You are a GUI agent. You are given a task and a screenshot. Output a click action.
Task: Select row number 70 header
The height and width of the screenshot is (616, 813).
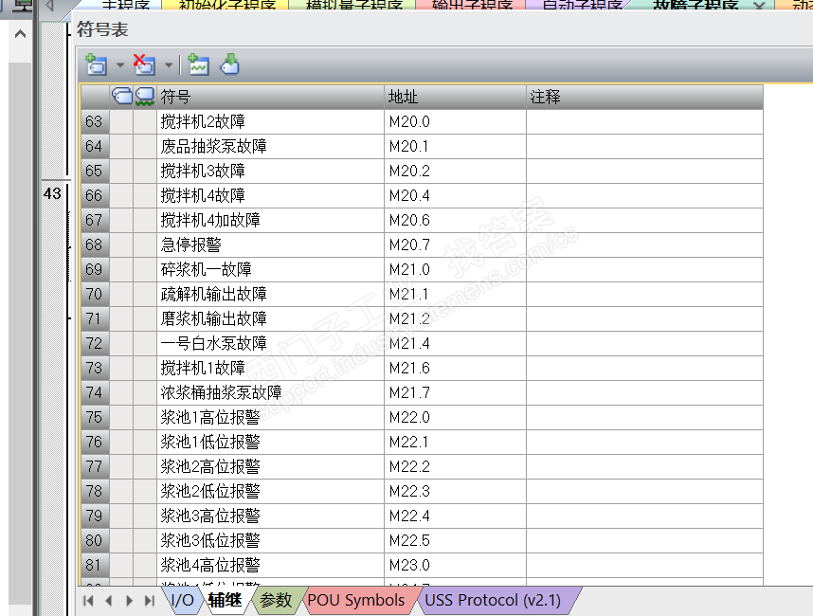pyautogui.click(x=95, y=294)
